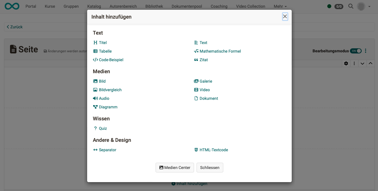
Task: Open the profile avatar dropdown
Action: [x=363, y=6]
